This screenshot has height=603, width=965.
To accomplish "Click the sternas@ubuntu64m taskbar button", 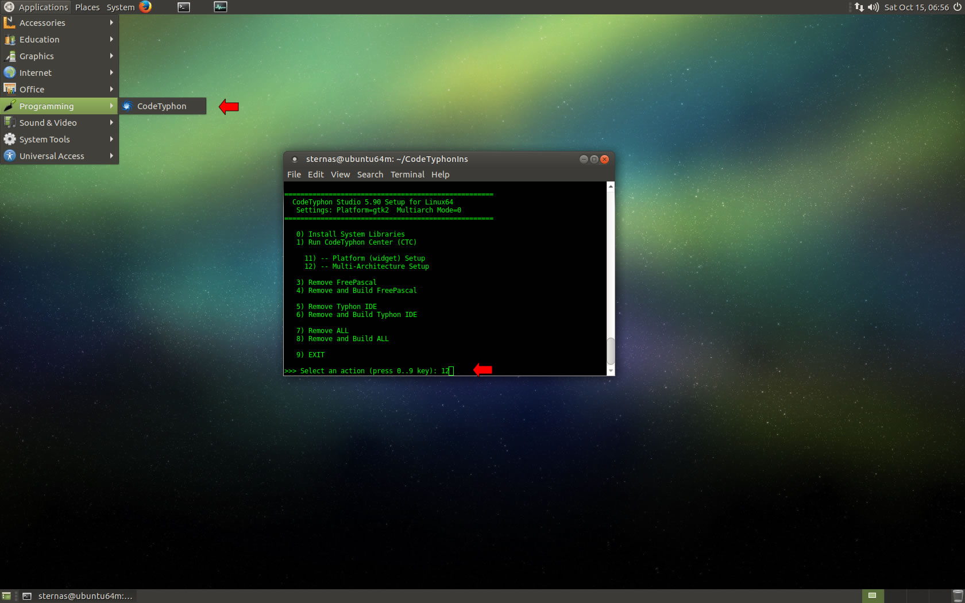I will click(78, 596).
